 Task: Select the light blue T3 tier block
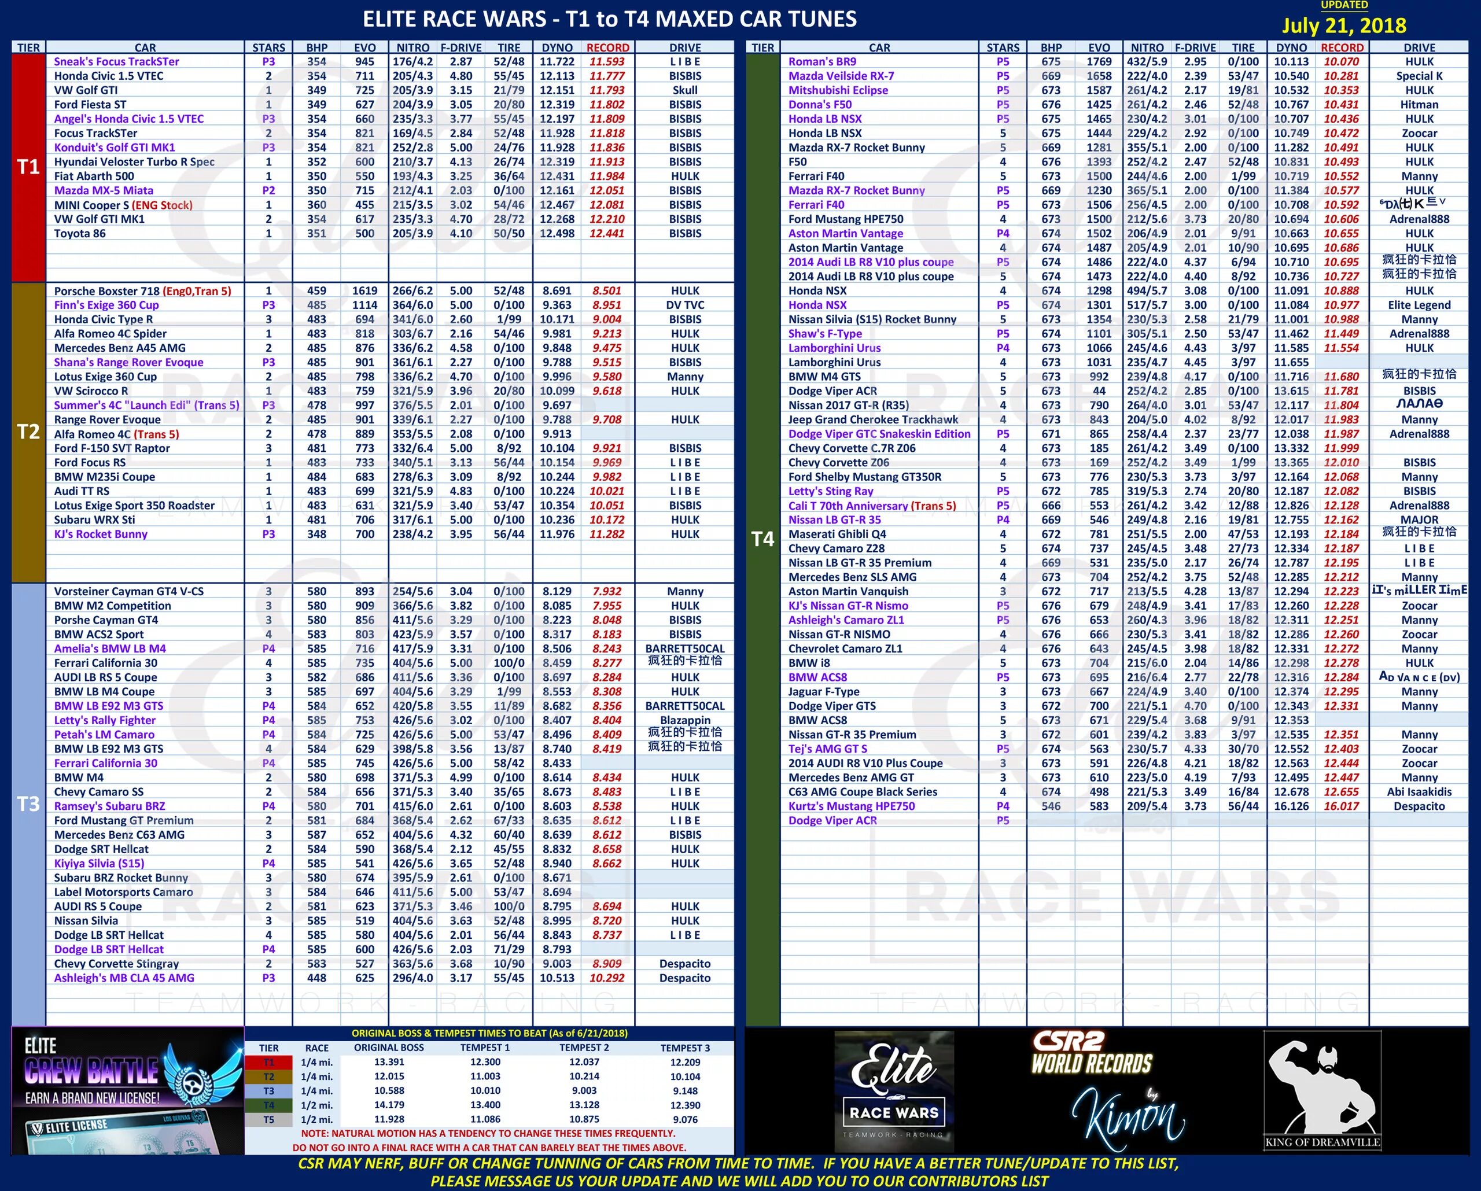pos(28,804)
